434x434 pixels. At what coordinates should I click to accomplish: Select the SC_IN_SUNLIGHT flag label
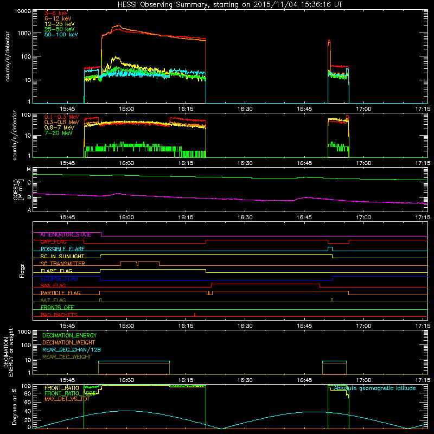coord(62,256)
